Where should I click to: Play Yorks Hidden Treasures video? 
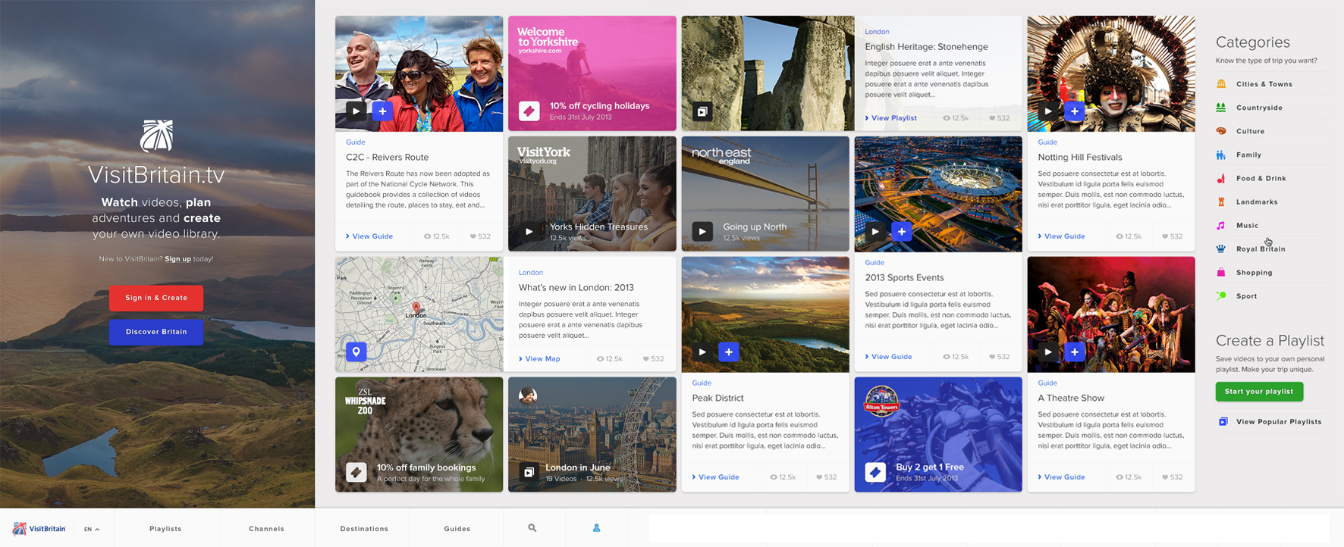coord(529,231)
